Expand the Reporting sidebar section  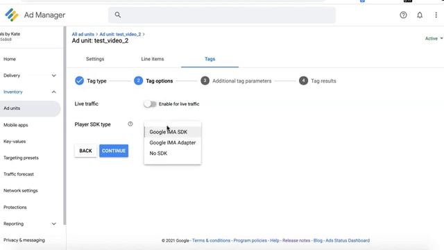(x=54, y=224)
